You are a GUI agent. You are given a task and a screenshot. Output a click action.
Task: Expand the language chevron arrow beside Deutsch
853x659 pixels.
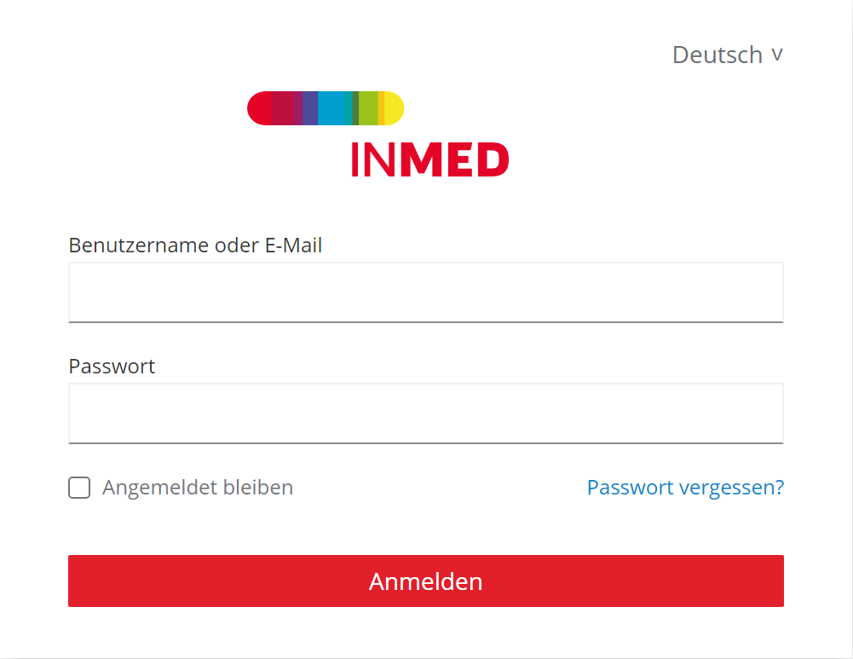tap(776, 55)
